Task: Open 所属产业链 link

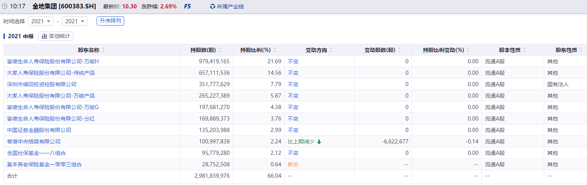Action: [230, 6]
